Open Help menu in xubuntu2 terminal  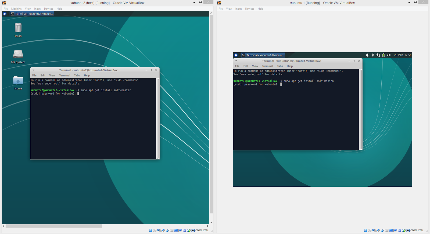click(87, 75)
